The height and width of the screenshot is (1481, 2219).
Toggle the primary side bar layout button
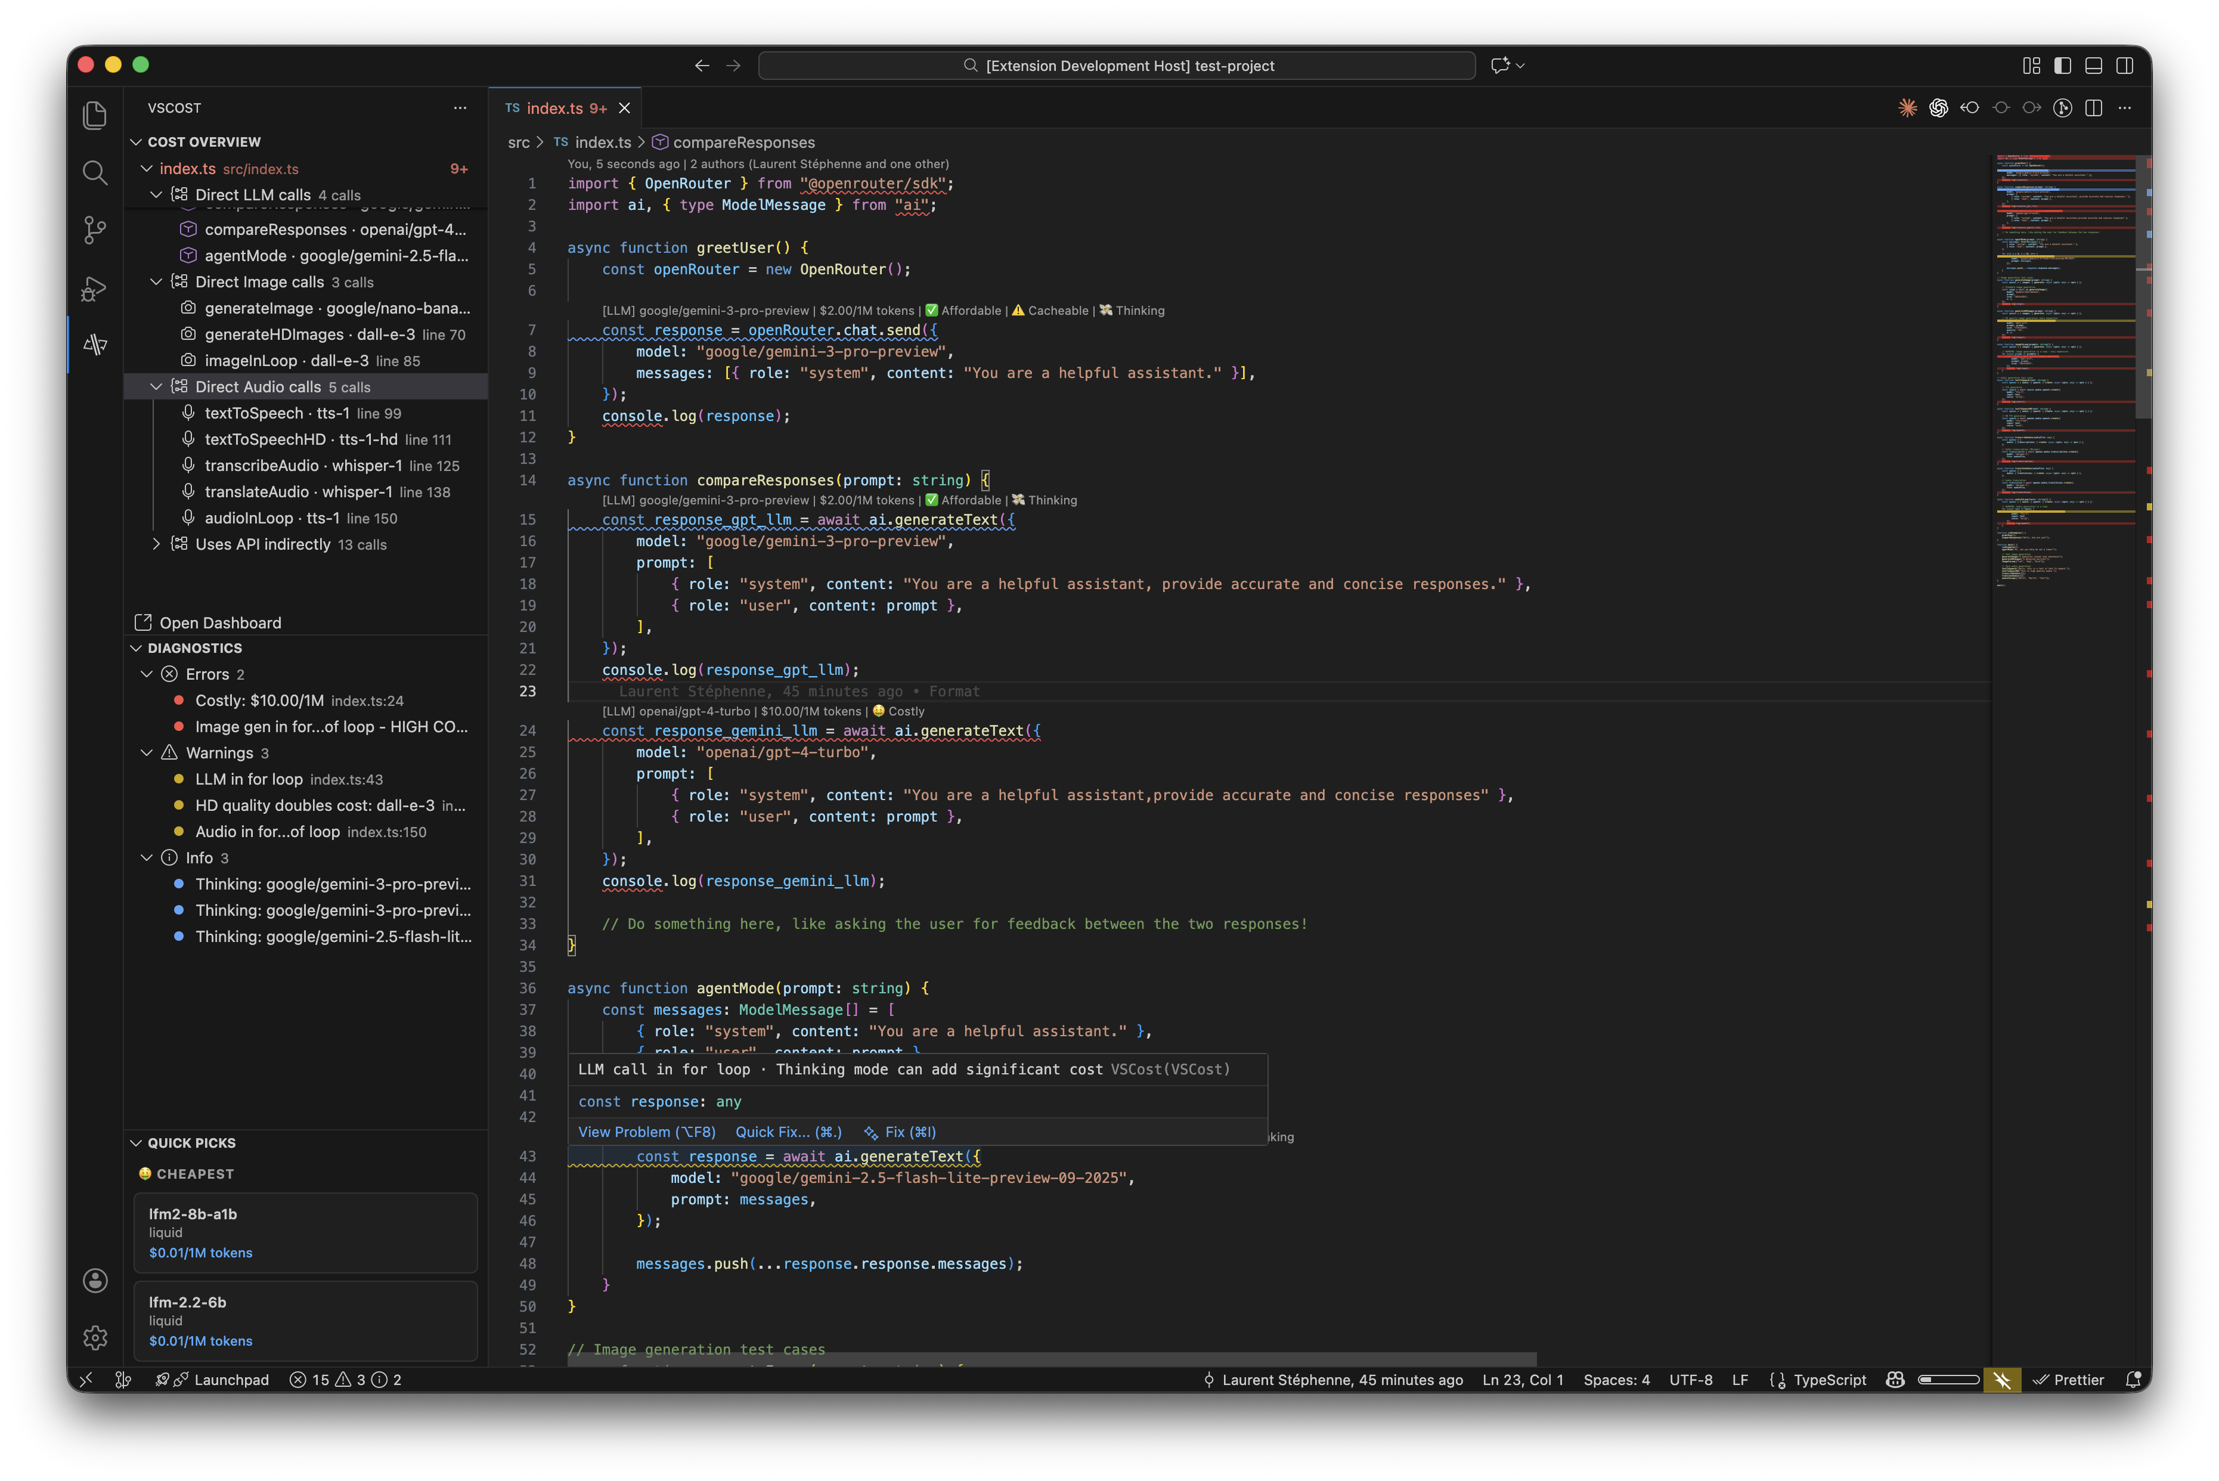coord(2062,65)
